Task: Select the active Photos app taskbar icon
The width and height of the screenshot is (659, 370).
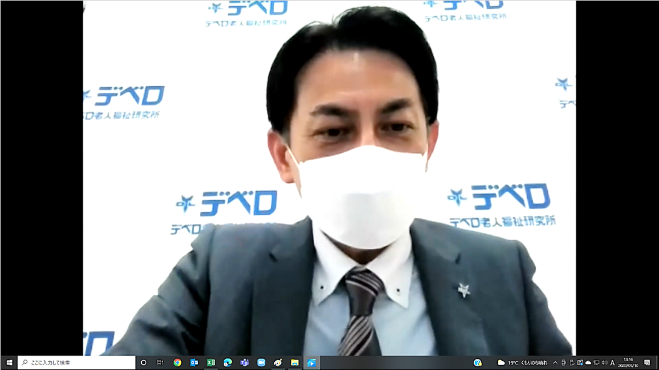Action: pos(311,363)
